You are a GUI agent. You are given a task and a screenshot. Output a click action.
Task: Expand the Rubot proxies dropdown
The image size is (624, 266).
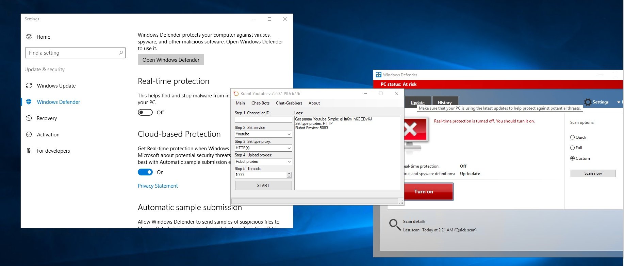click(289, 162)
